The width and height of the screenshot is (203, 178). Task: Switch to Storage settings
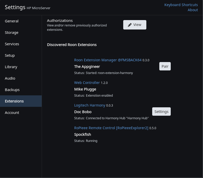(21, 33)
